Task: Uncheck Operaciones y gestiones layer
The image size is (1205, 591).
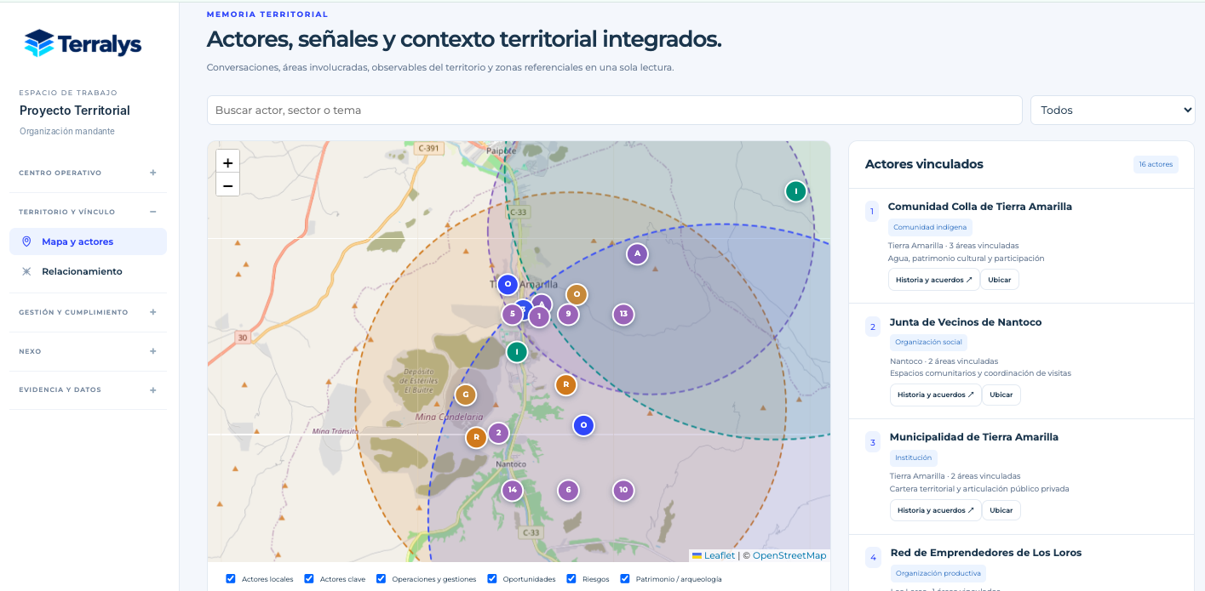Action: pos(381,578)
